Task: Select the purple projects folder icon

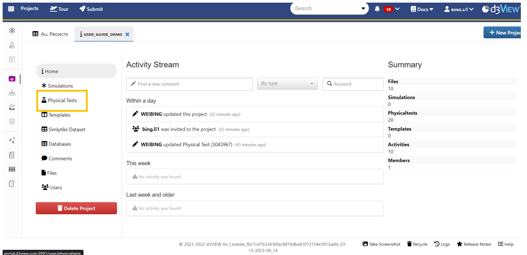Action: coord(12,79)
